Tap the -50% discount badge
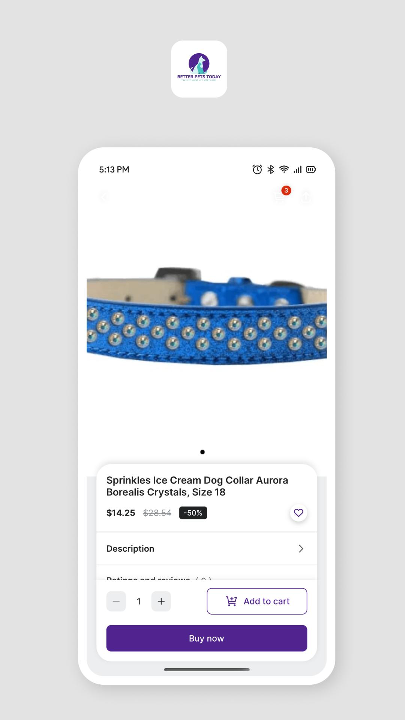405x720 pixels. click(193, 513)
